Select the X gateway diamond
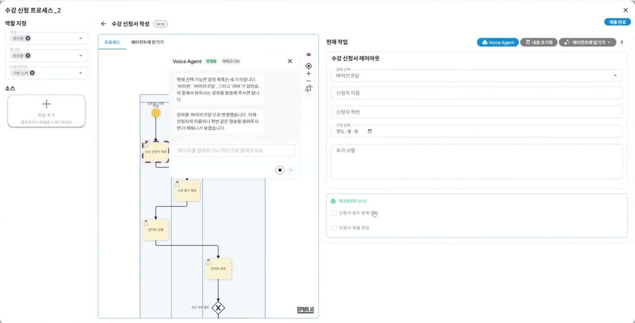Image resolution: width=635 pixels, height=323 pixels. pos(218,308)
